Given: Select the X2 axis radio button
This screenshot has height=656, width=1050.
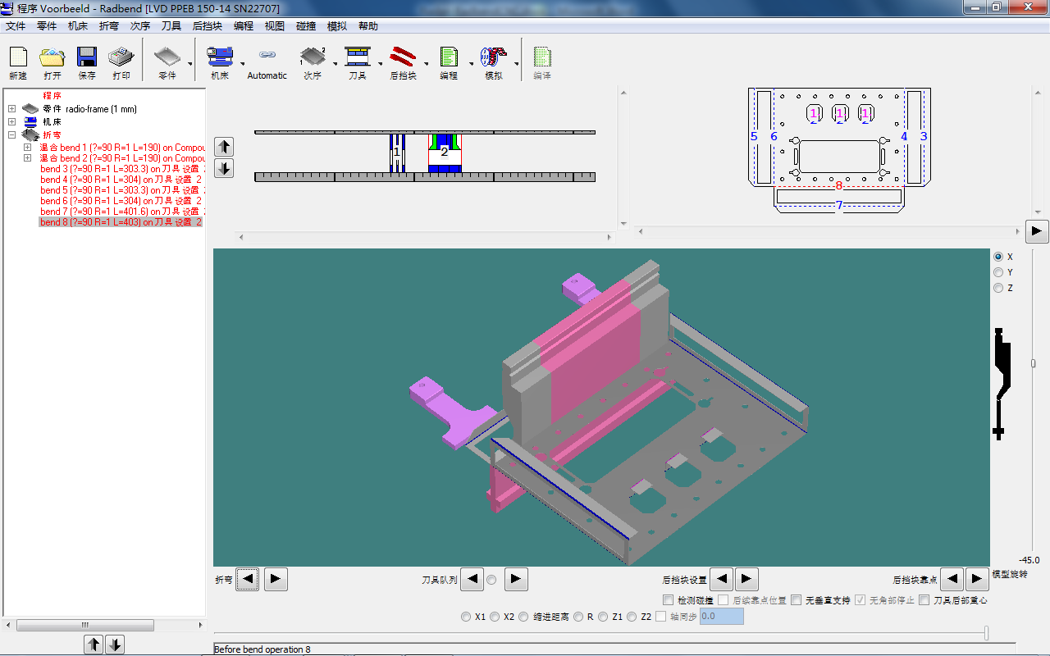Looking at the screenshot, I should point(495,617).
